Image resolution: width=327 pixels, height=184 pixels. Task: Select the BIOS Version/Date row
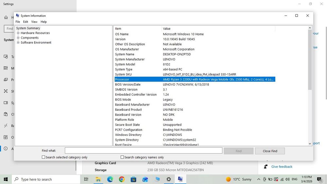(195, 84)
